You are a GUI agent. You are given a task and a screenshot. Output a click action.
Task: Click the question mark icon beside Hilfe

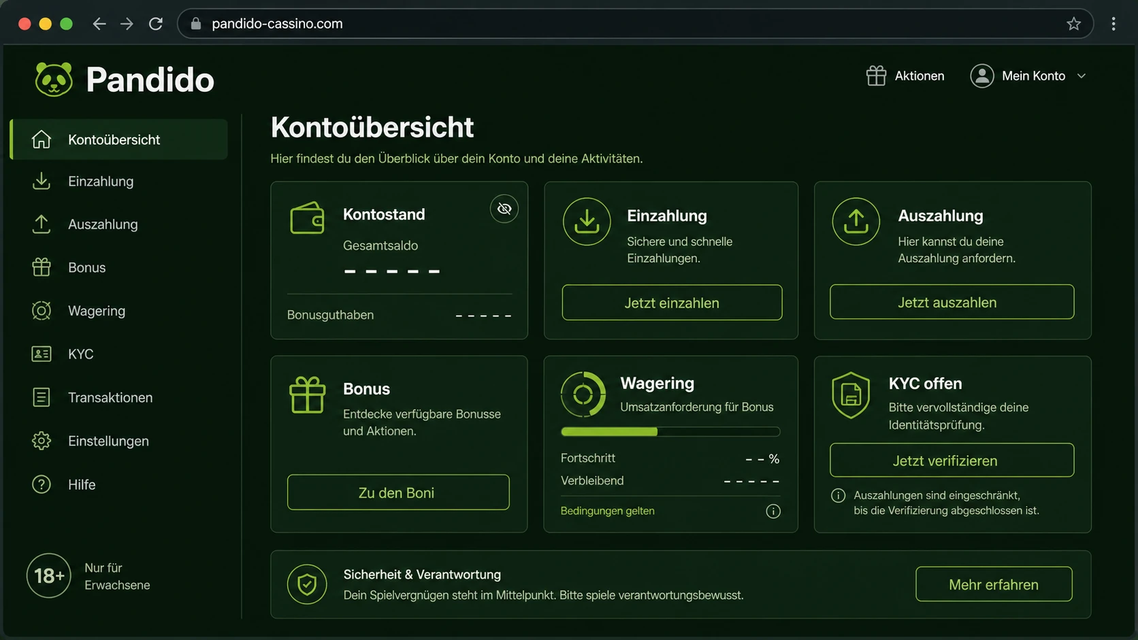click(x=42, y=484)
